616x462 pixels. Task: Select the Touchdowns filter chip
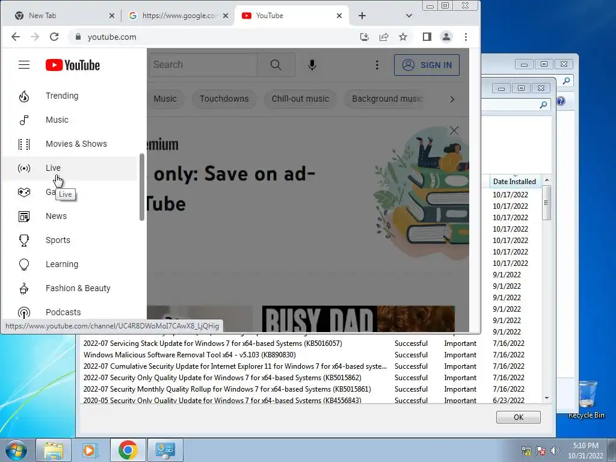coord(224,99)
